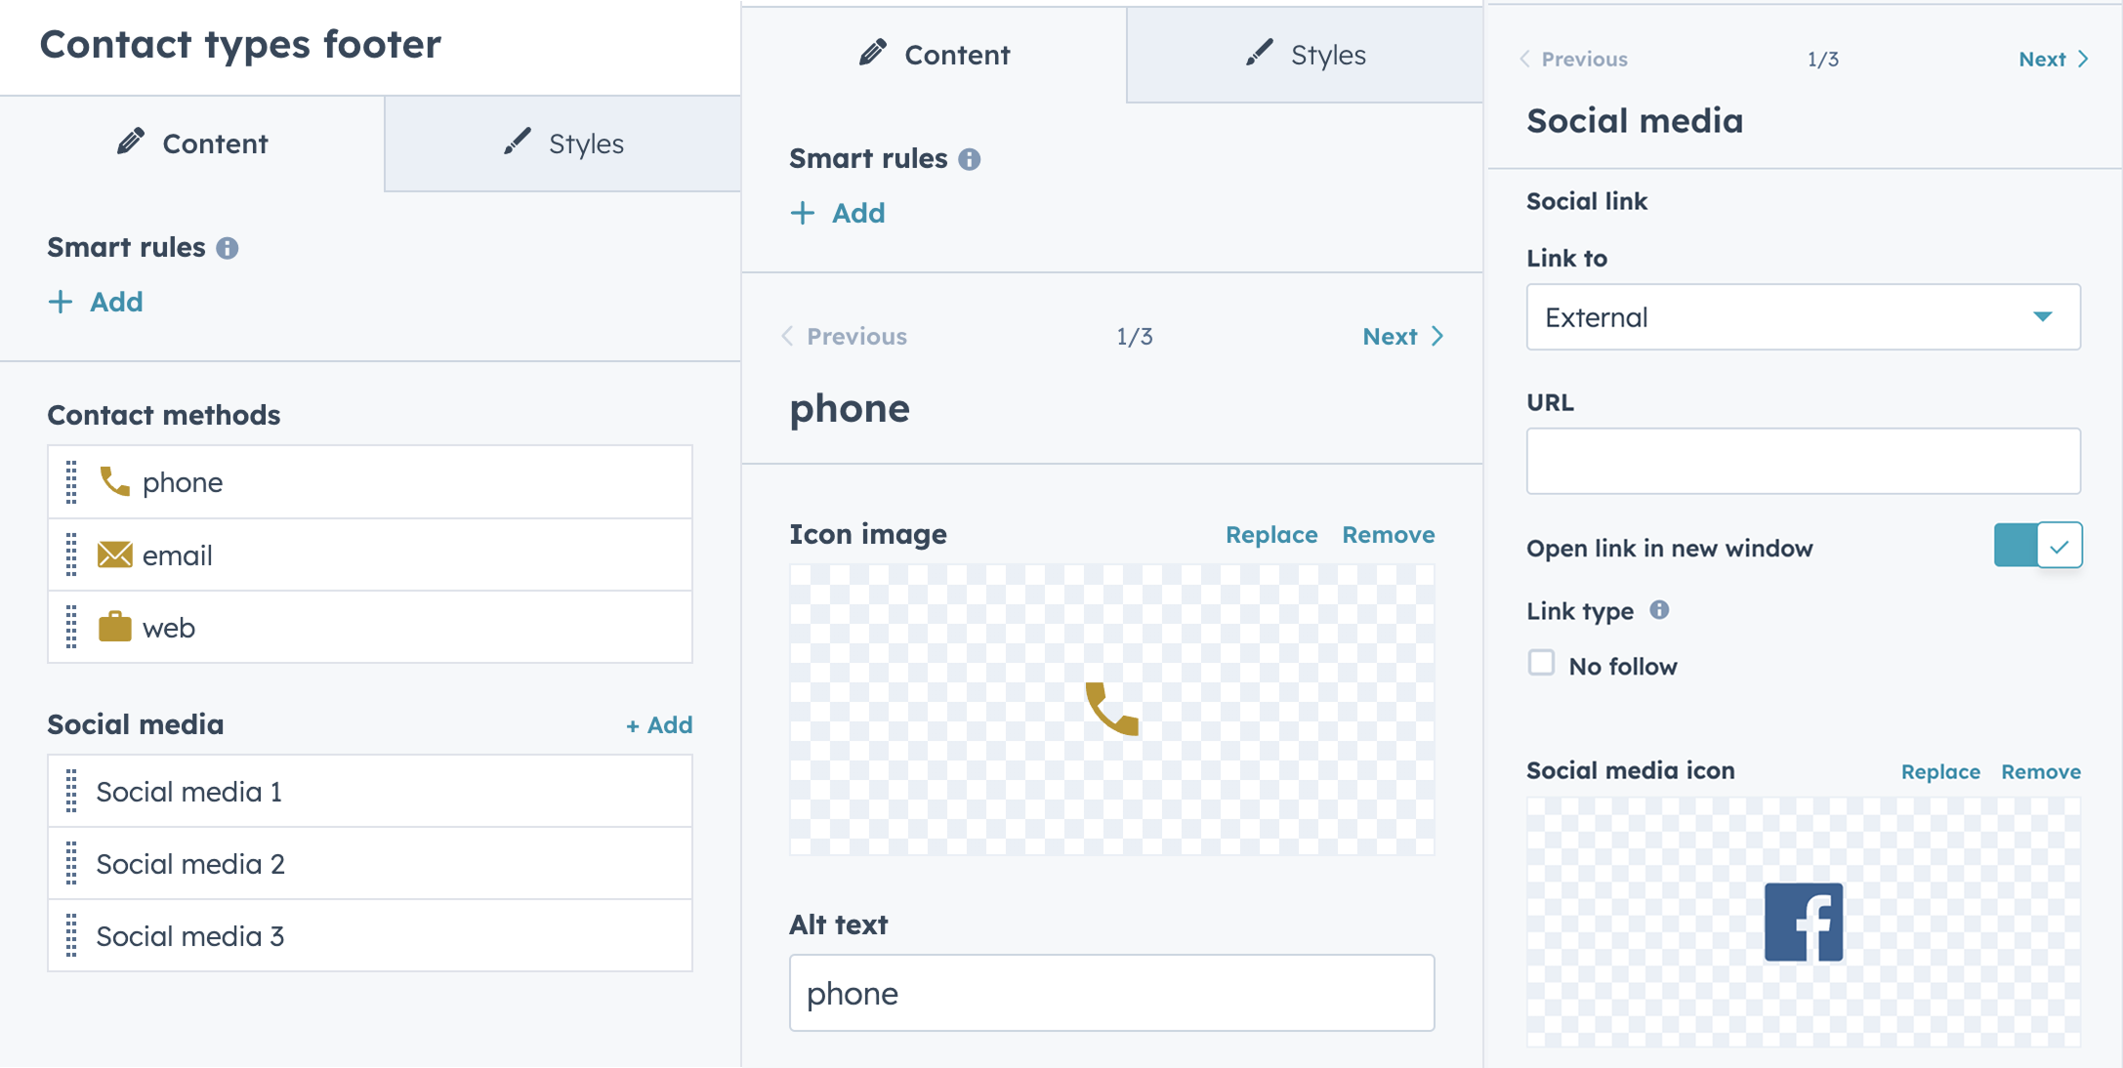
Task: Click the Link type info icon
Action: [x=1659, y=610]
